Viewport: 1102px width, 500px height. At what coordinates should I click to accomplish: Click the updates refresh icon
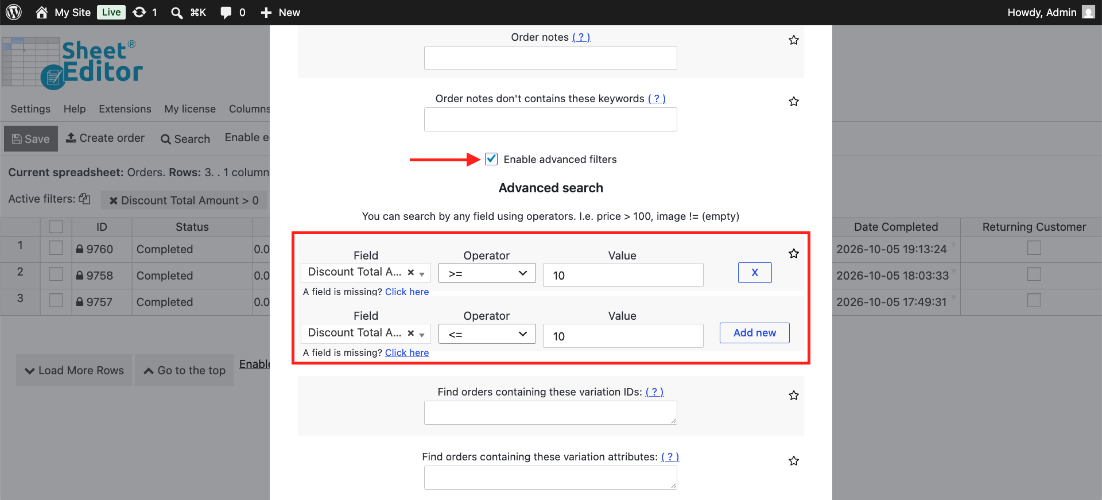click(x=139, y=12)
